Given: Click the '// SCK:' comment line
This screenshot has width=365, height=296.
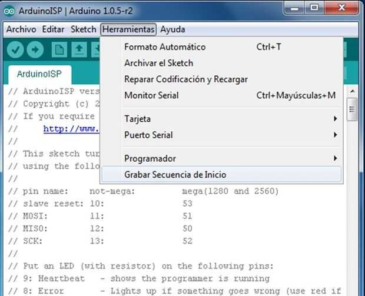Looking at the screenshot, I should pyautogui.click(x=100, y=241).
